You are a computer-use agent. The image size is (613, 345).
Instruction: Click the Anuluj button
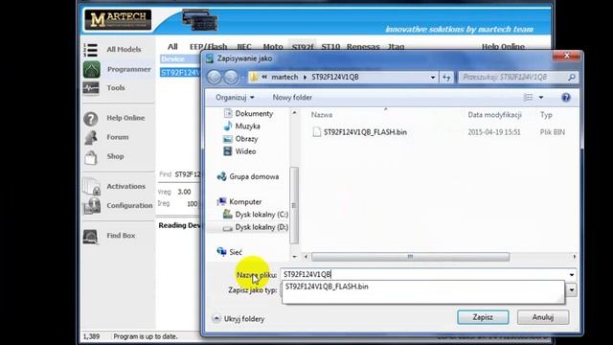point(543,317)
